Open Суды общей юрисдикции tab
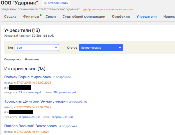The height and width of the screenshot is (135, 175). point(84,16)
